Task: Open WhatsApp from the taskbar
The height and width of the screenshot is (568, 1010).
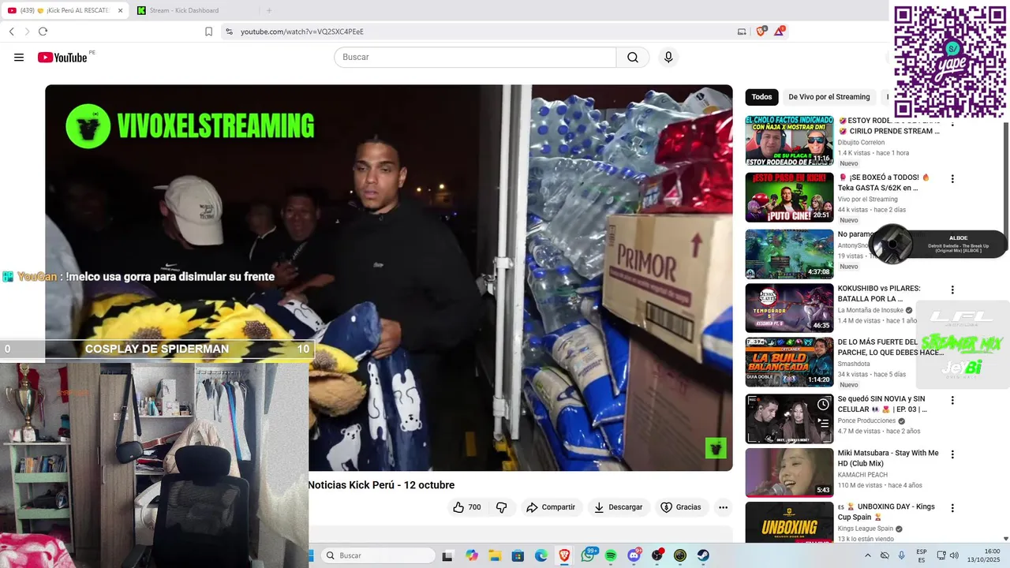Action: click(588, 555)
